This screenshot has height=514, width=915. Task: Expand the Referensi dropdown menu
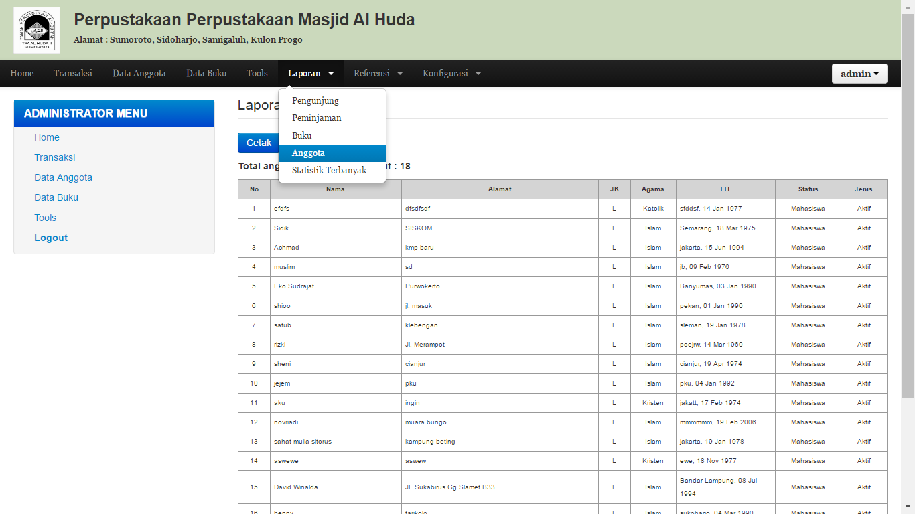pyautogui.click(x=378, y=74)
